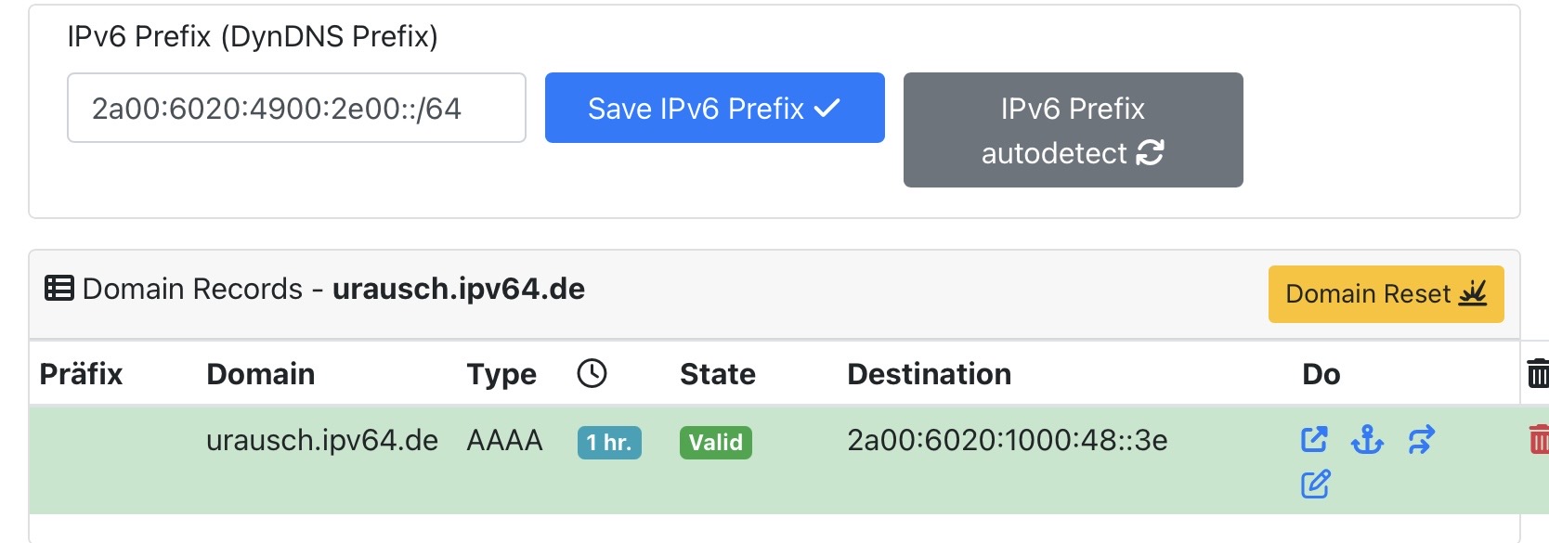The height and width of the screenshot is (543, 1549).
Task: Click the blue 1 hr. TTL badge
Action: 609,443
